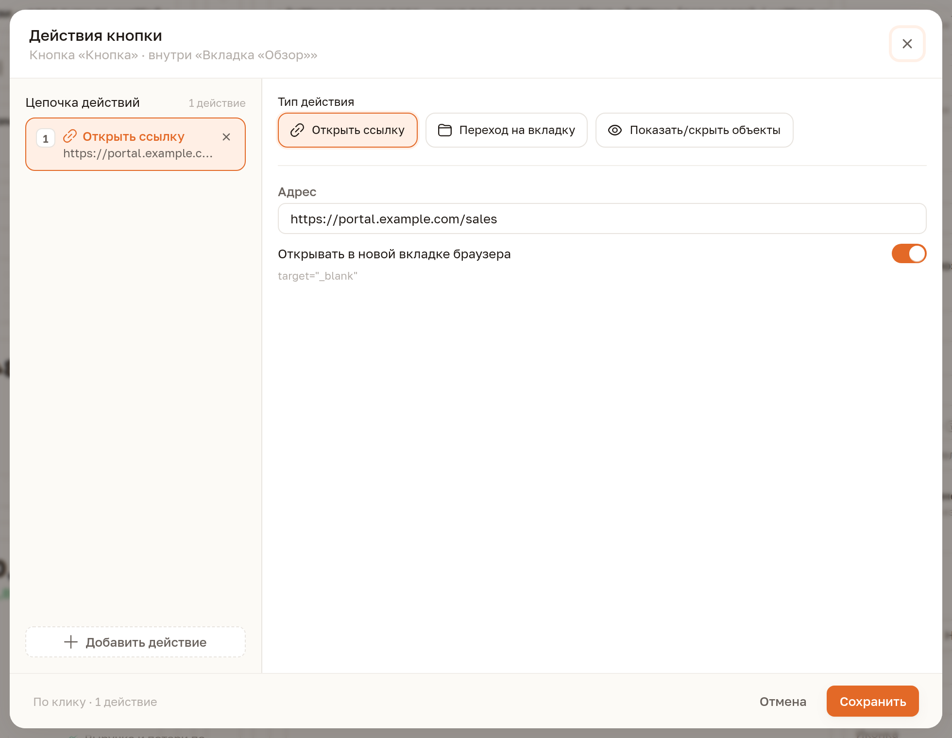Screen dimensions: 952x738
Task: Click the «1 действие» counter above chain
Action: coord(217,103)
